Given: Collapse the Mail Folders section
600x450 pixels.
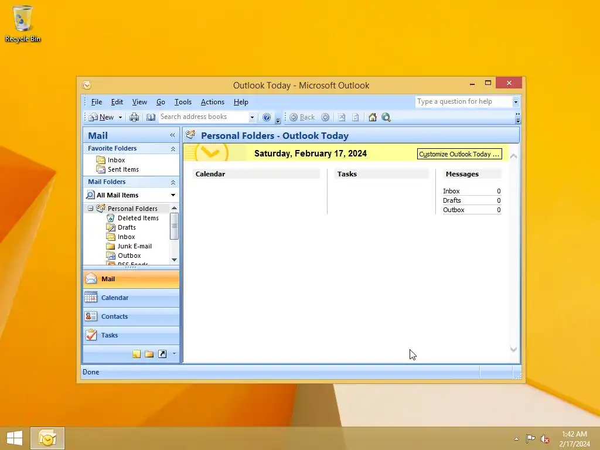Looking at the screenshot, I should [173, 182].
